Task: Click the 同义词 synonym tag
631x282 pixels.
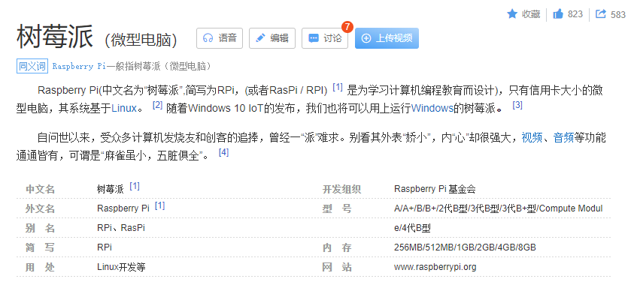Action: (32, 66)
